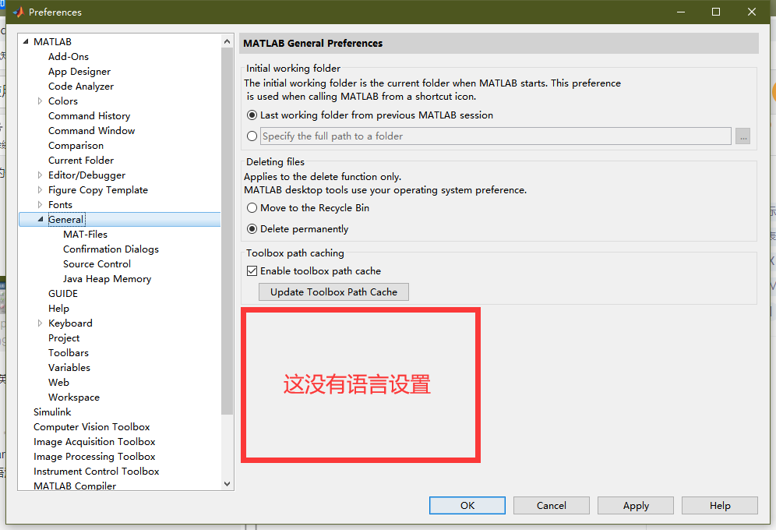The width and height of the screenshot is (776, 530).
Task: Click the tree scrollbar up arrow
Action: pyautogui.click(x=228, y=41)
